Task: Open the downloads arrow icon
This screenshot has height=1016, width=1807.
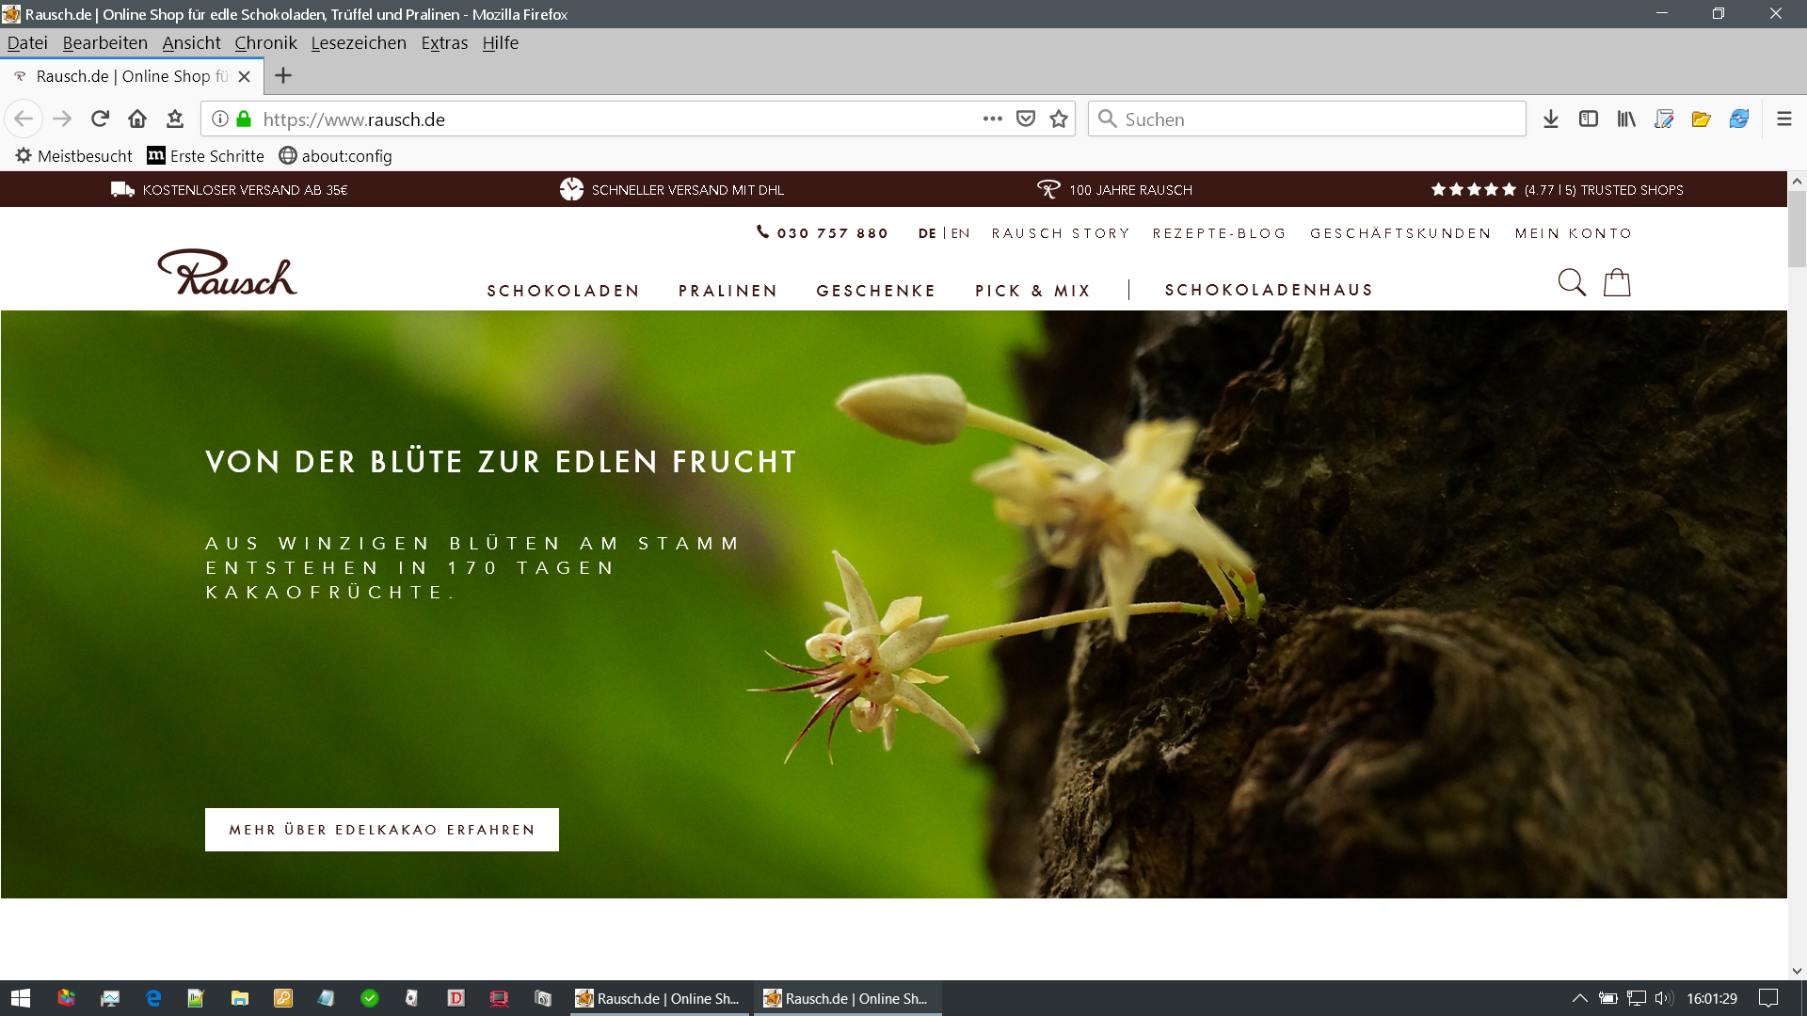Action: click(1551, 119)
